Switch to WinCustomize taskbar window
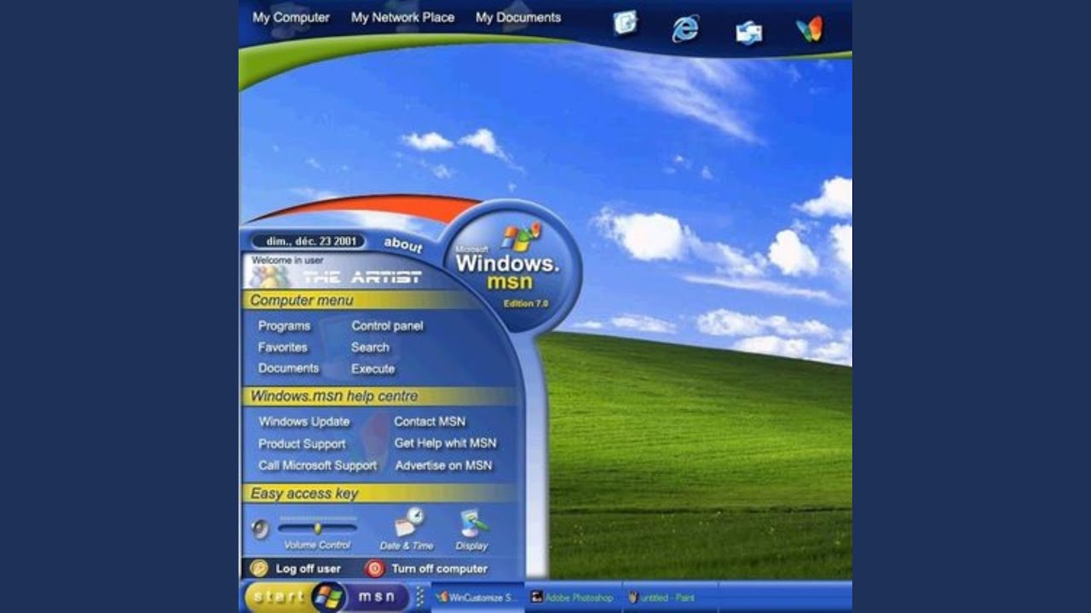 click(x=476, y=598)
